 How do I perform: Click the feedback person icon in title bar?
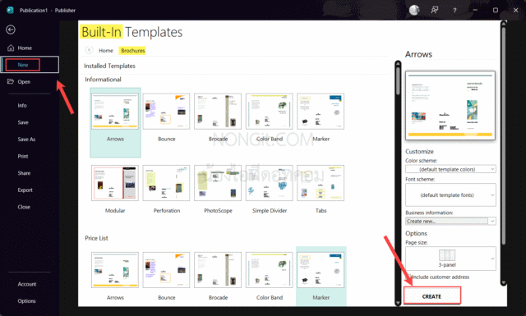(x=435, y=10)
